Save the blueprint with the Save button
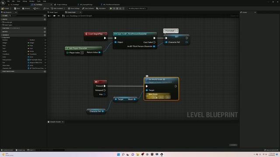Image resolution: width=280 pixels, height=157 pixels. pyautogui.click(x=17, y=8)
